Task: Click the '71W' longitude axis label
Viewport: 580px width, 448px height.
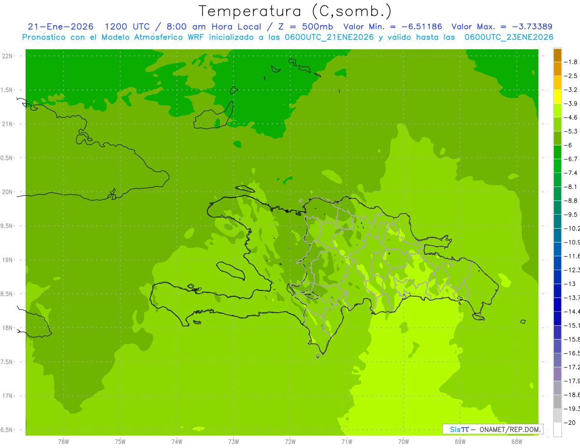Action: coord(347,441)
